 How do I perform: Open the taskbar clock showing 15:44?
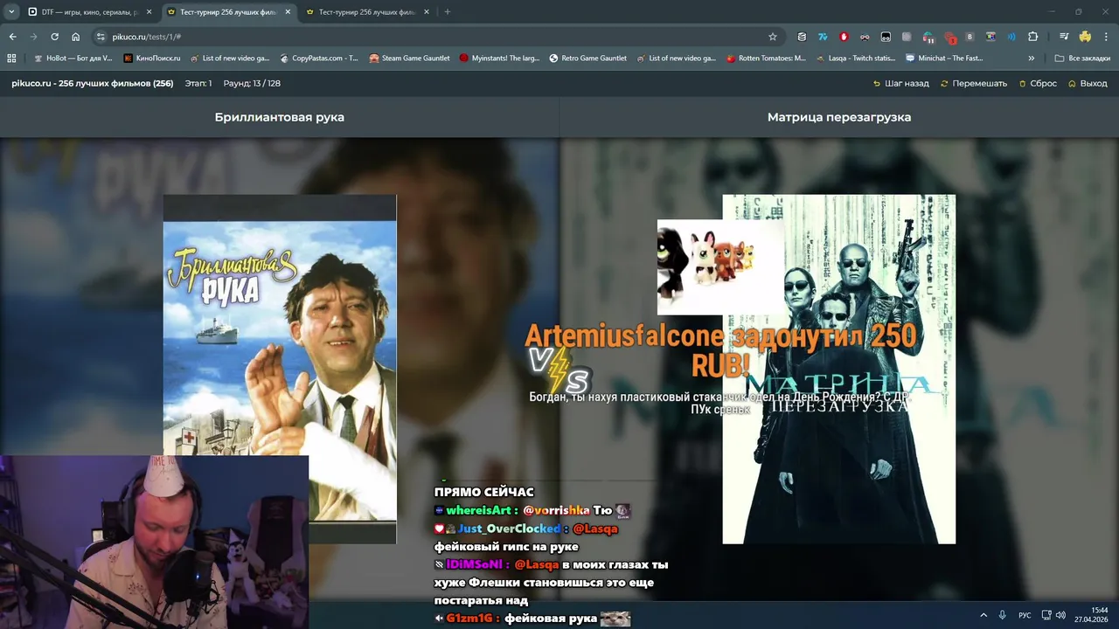pyautogui.click(x=1093, y=615)
